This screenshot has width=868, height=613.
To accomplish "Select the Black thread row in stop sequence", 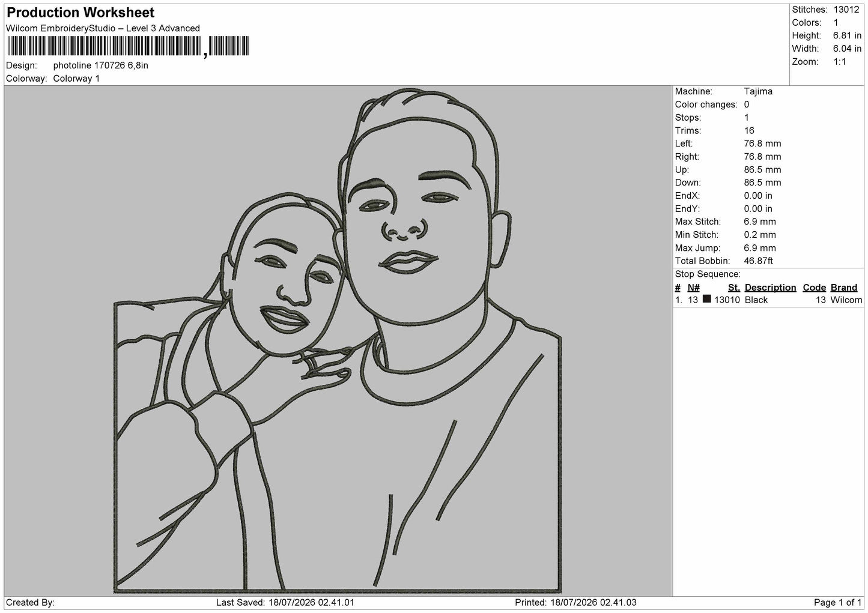I will click(768, 300).
